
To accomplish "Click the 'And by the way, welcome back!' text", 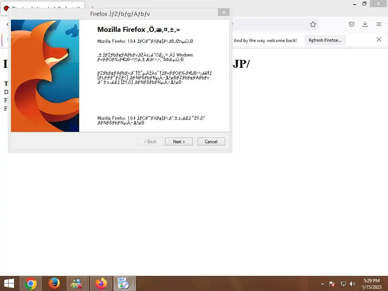I will tap(265, 41).
